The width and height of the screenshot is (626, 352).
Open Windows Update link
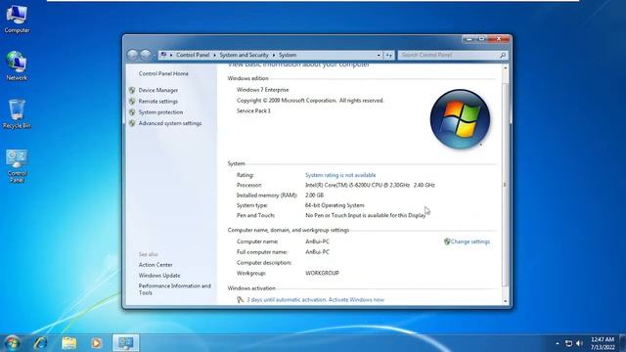tap(159, 276)
